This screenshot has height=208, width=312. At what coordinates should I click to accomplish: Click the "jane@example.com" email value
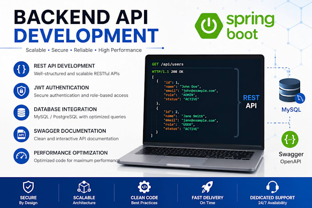coord(199,120)
